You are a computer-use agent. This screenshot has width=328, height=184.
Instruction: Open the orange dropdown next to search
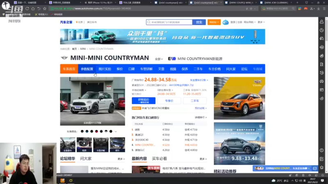[214, 22]
